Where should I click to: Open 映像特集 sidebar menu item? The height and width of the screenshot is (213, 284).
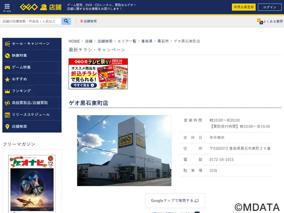point(32,56)
